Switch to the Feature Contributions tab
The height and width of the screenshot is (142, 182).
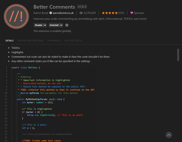click(x=31, y=41)
